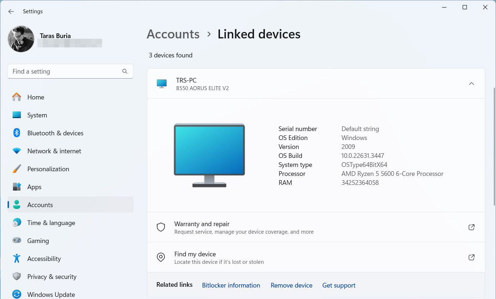Image resolution: width=496 pixels, height=299 pixels.
Task: Click the Privacy shield icon in sidebar
Action: pos(17,276)
